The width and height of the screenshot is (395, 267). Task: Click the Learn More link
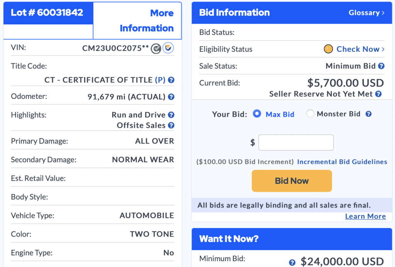[365, 216]
